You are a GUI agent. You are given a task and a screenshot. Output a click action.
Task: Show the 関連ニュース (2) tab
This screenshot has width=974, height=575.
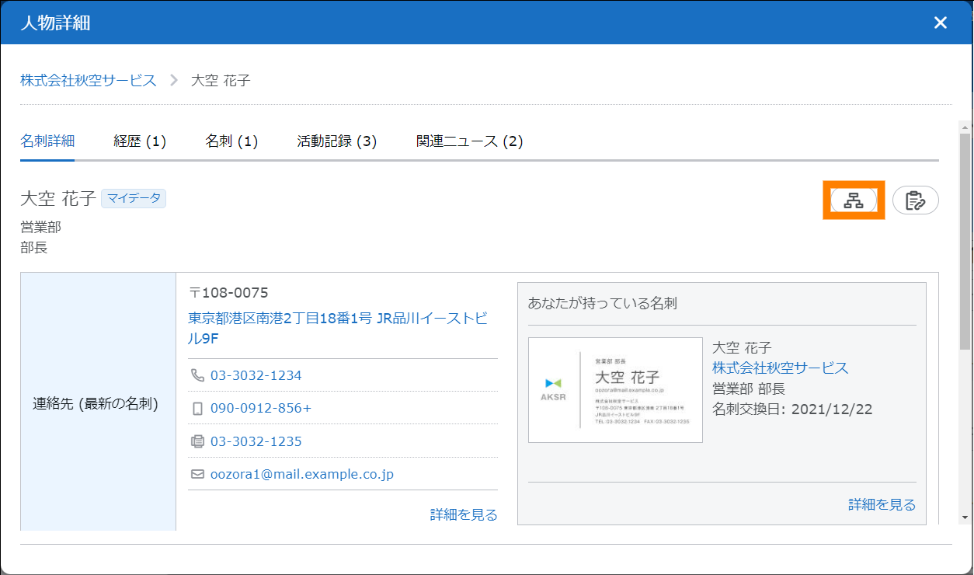[469, 141]
